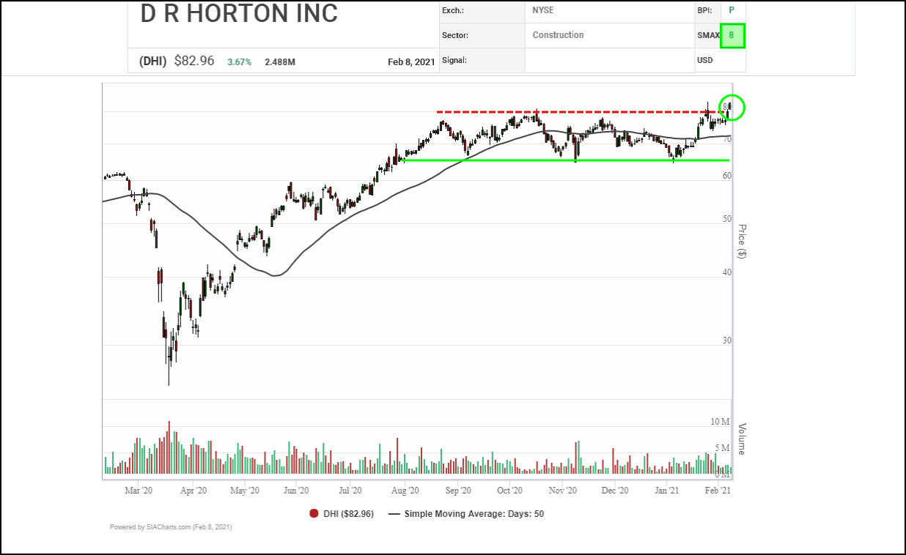The image size is (906, 555).
Task: Click the D R HORTON INC title
Action: (239, 14)
